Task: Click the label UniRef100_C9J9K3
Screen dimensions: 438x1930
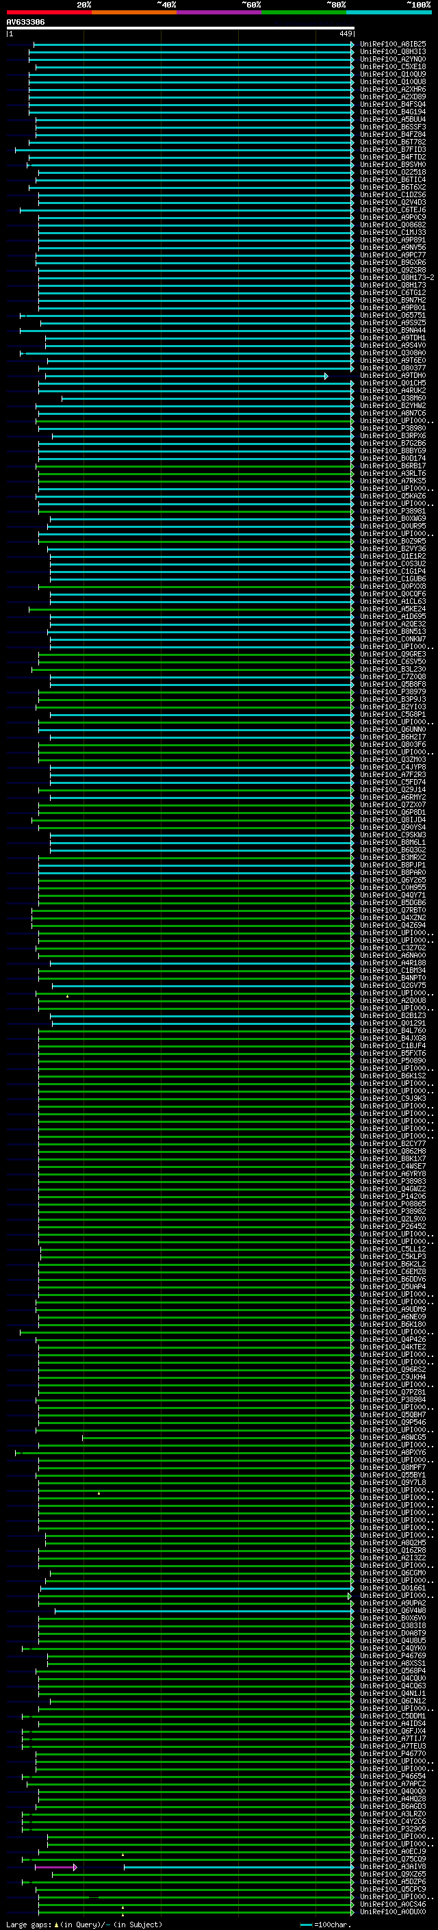Action: point(393,1098)
